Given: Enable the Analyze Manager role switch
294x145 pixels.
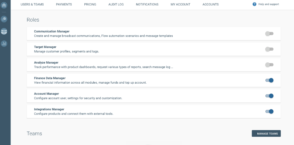Looking at the screenshot, I should coord(269,65).
